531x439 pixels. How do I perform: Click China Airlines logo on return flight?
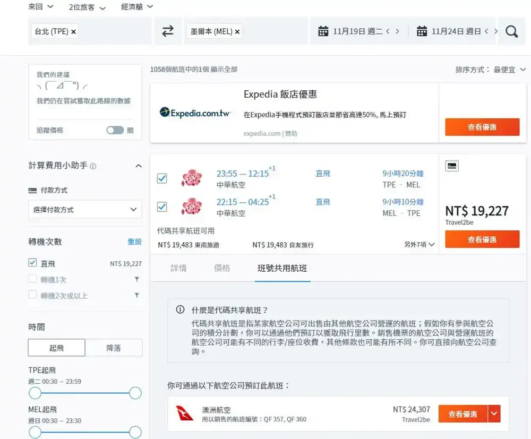coord(192,206)
